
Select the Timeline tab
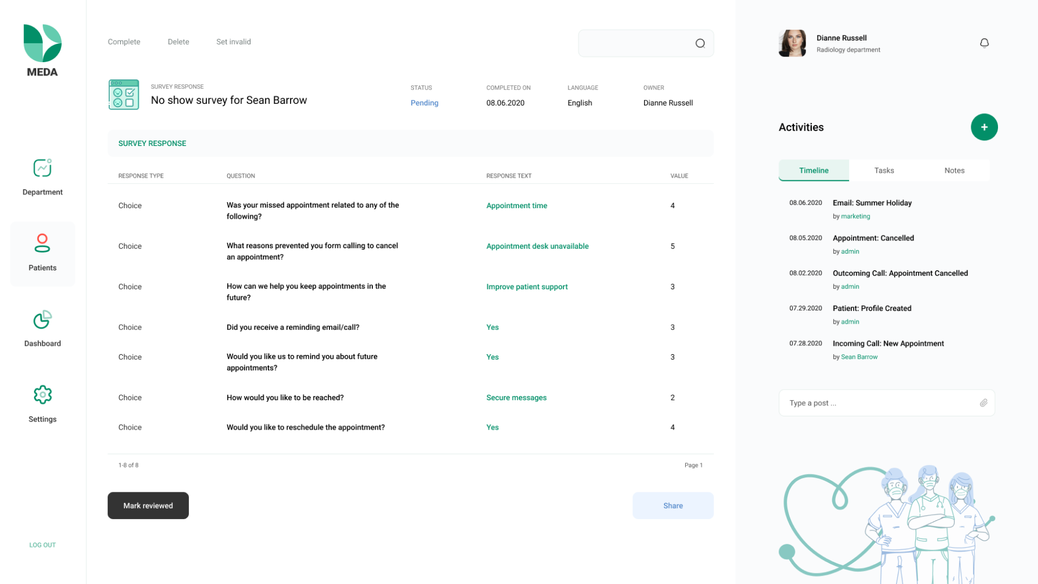(814, 170)
